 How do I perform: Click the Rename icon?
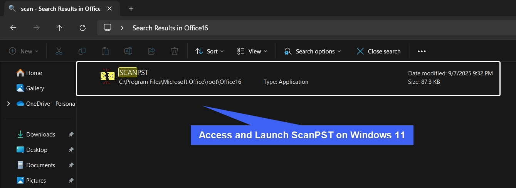click(128, 51)
